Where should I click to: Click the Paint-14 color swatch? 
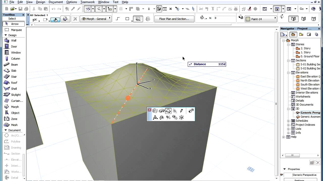pyautogui.click(x=248, y=19)
